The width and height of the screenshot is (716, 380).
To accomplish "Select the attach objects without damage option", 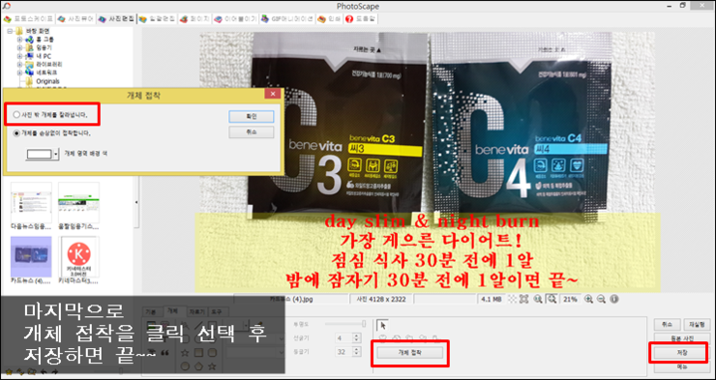I will pos(16,133).
